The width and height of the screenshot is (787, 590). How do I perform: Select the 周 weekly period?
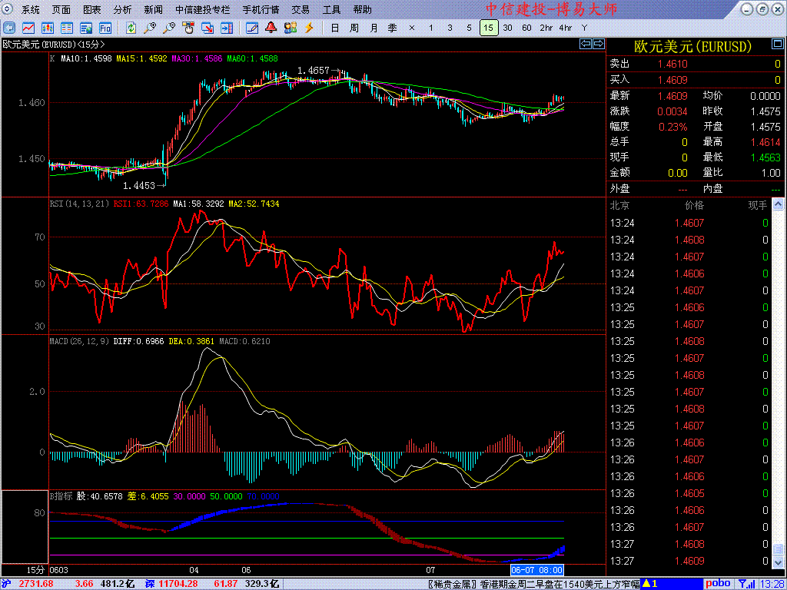coord(354,28)
